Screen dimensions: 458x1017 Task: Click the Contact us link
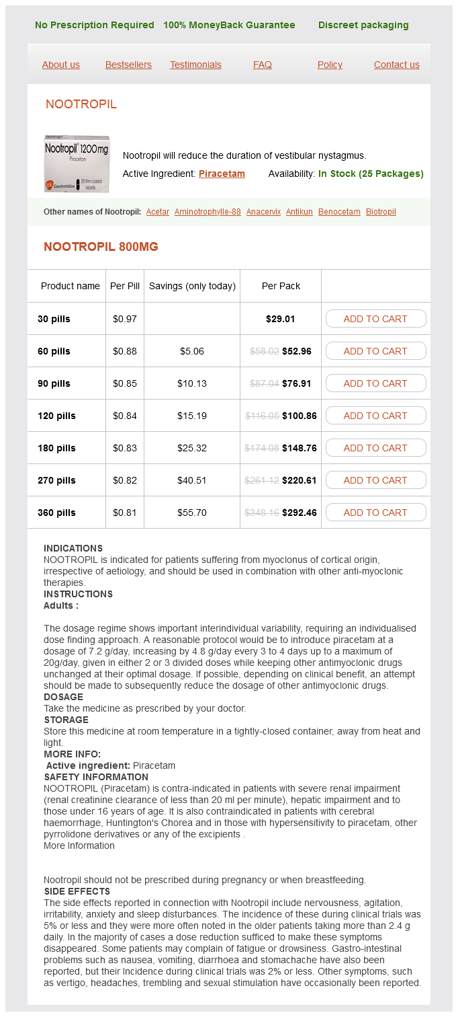(396, 65)
